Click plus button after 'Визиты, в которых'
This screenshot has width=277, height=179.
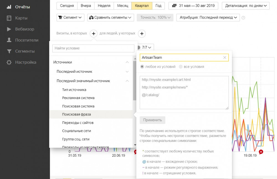(x=94, y=34)
